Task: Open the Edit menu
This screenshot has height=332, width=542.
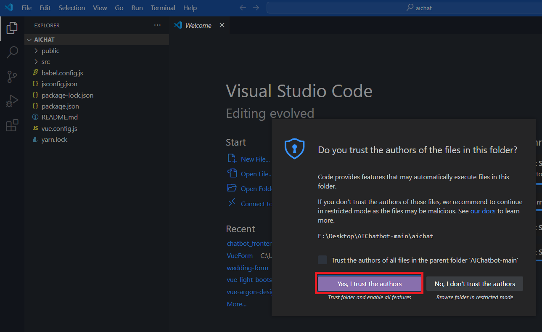Action: [x=45, y=8]
